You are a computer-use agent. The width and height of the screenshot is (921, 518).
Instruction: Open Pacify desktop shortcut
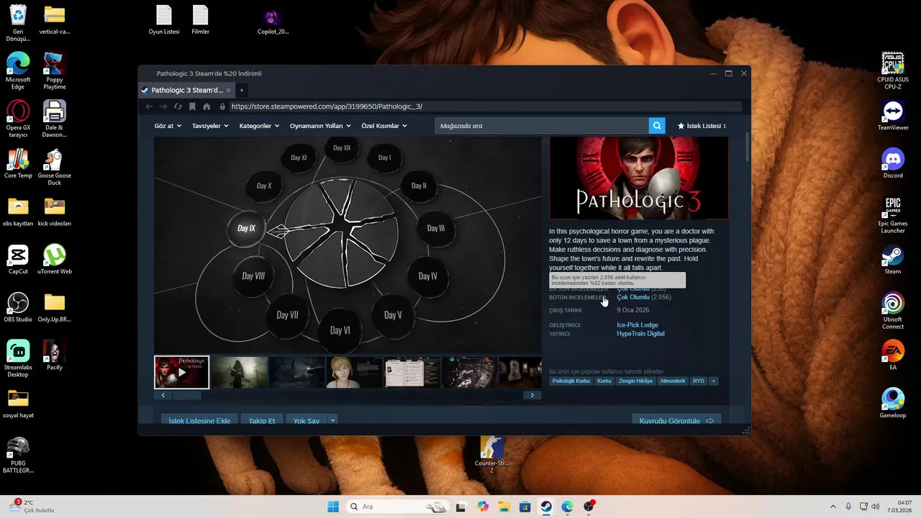click(55, 355)
